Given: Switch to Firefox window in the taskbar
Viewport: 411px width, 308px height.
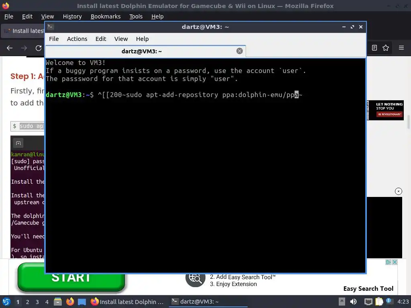Looking at the screenshot, I should click(x=127, y=302).
